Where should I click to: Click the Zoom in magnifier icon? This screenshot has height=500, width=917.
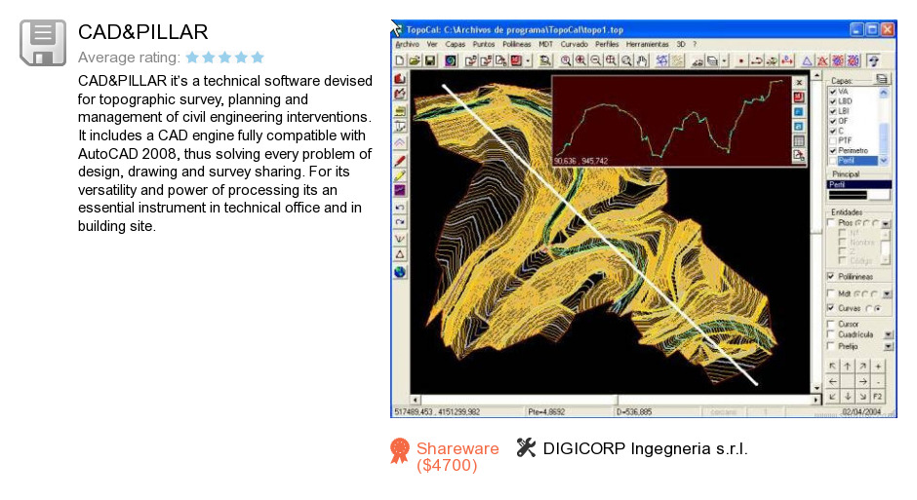[580, 60]
